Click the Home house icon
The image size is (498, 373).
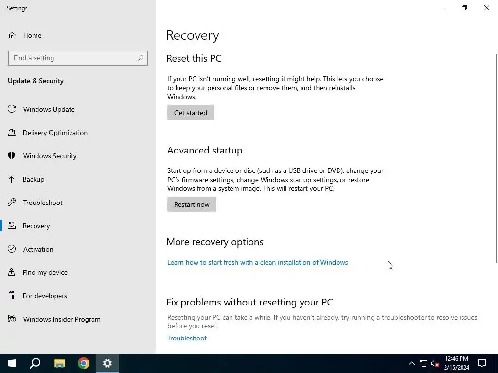pos(12,35)
